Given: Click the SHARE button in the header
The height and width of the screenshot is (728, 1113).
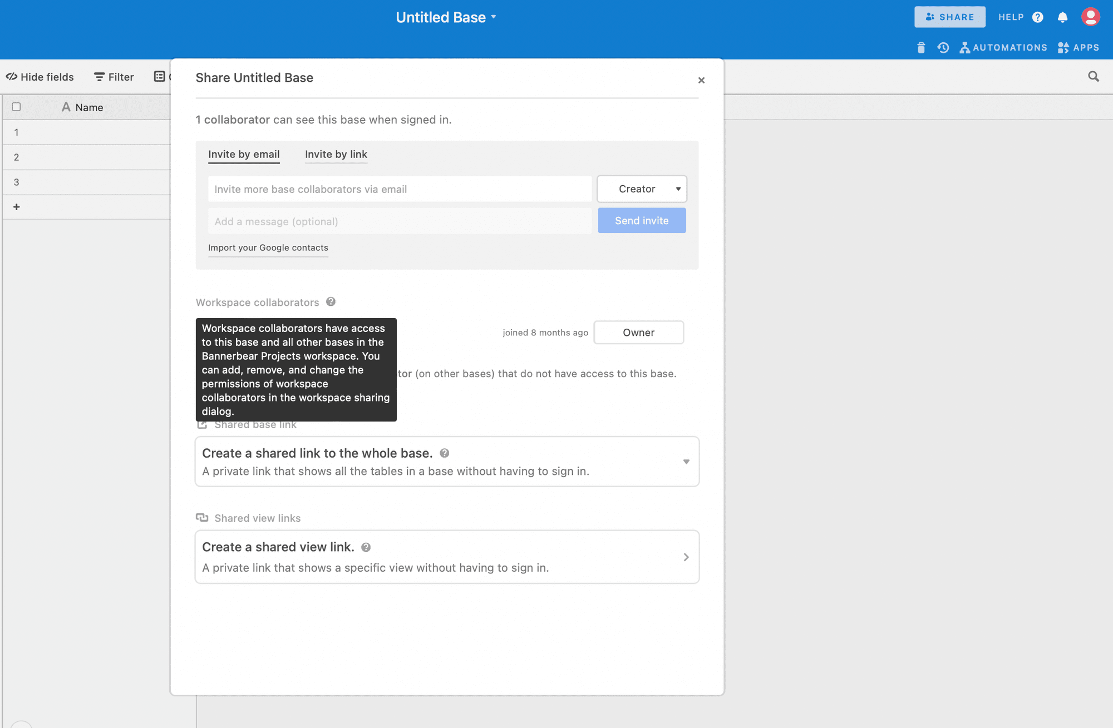Looking at the screenshot, I should (949, 17).
